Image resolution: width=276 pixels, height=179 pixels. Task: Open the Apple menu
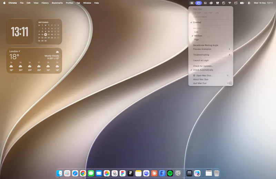[x=4, y=3]
